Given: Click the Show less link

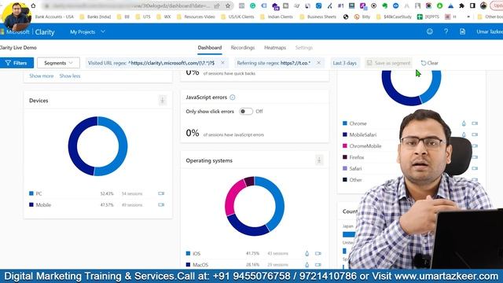Looking at the screenshot, I should 70,76.
